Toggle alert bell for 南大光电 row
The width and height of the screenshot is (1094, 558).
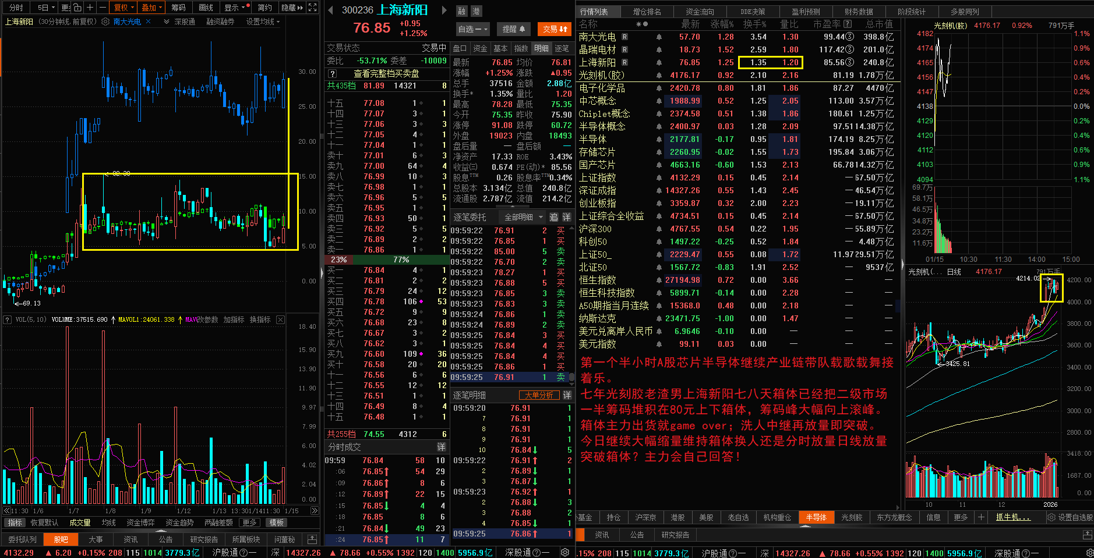pos(659,37)
